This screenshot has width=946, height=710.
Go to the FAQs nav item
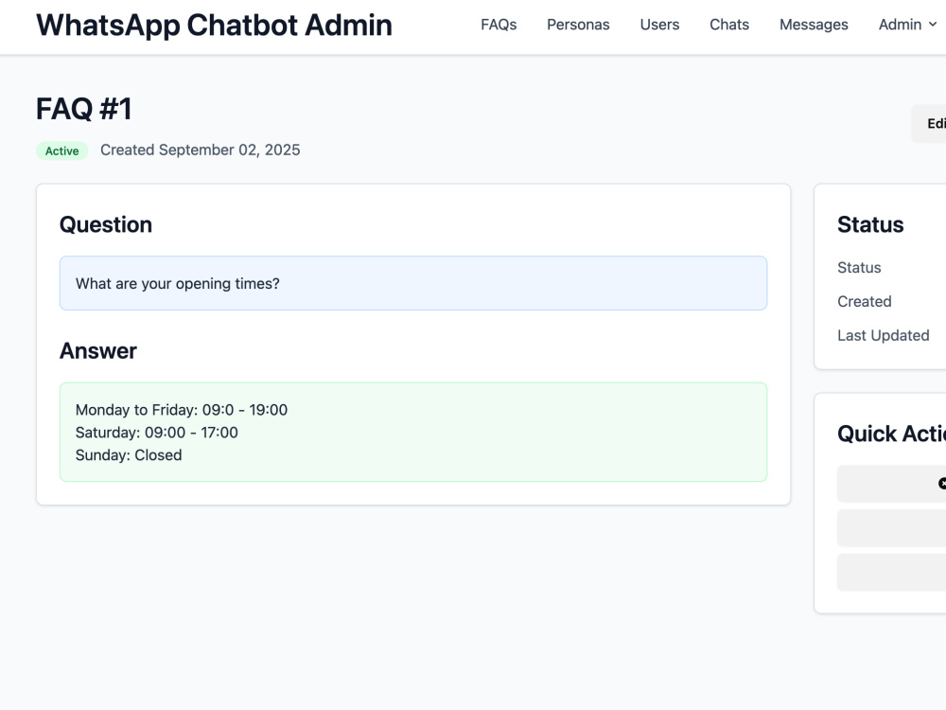(499, 25)
